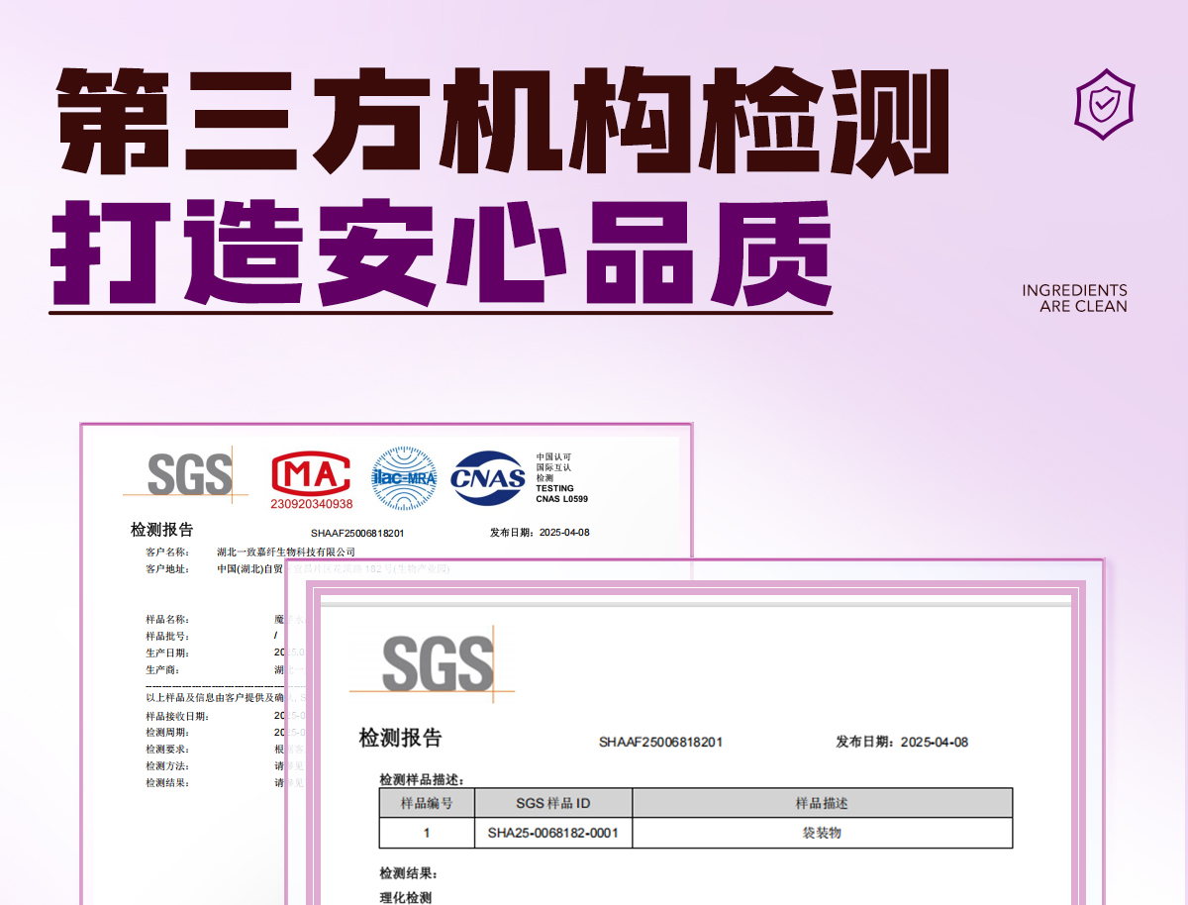1188x905 pixels.
Task: Click the TESTING CNAS L0599 text
Action: pyautogui.click(x=561, y=493)
